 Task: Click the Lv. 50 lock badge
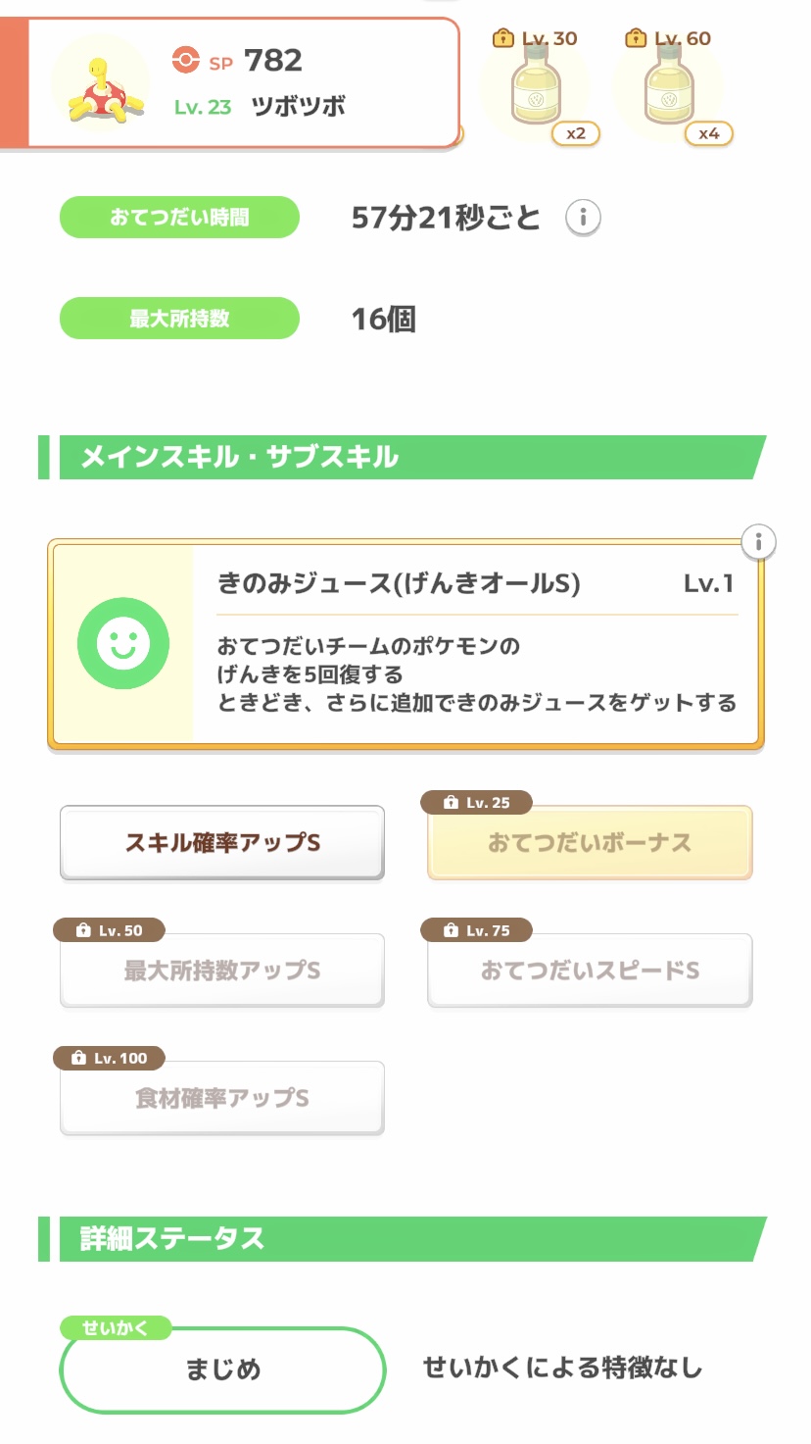click(x=109, y=930)
